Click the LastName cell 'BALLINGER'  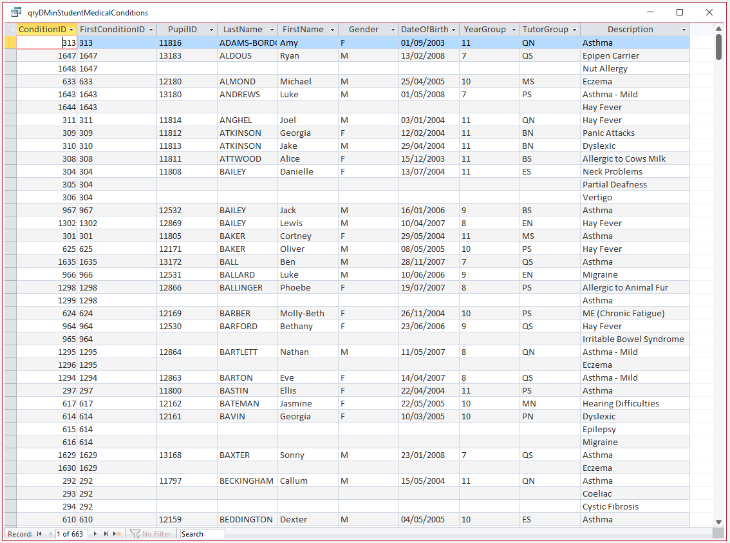click(x=247, y=288)
